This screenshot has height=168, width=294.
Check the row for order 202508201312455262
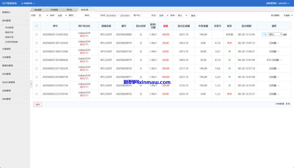(36, 34)
